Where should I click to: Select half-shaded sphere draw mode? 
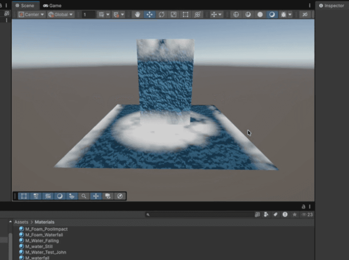pos(248,15)
